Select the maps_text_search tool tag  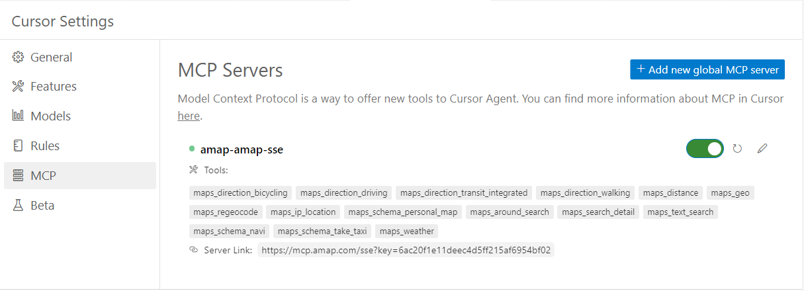680,212
